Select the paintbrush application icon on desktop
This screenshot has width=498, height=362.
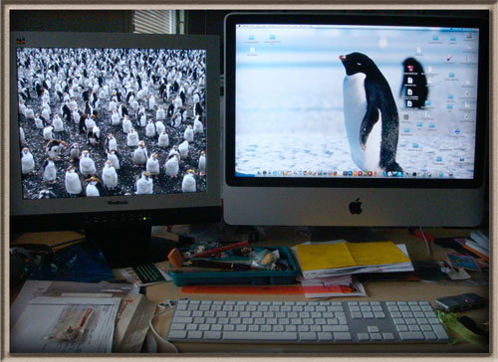(x=449, y=59)
